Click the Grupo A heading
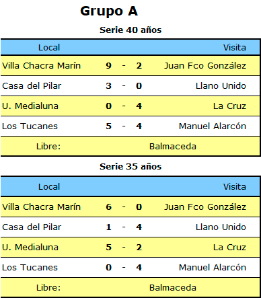This screenshot has height=298, width=261. pyautogui.click(x=109, y=11)
